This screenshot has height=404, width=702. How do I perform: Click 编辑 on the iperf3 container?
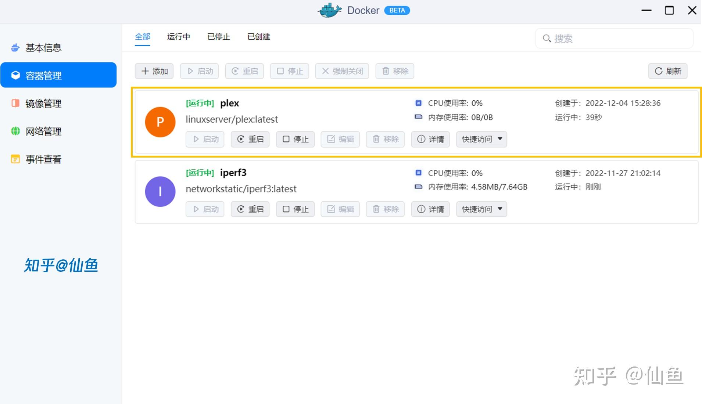tap(340, 209)
